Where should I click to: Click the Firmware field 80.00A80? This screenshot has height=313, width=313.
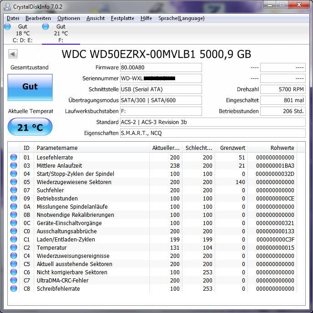coord(161,67)
